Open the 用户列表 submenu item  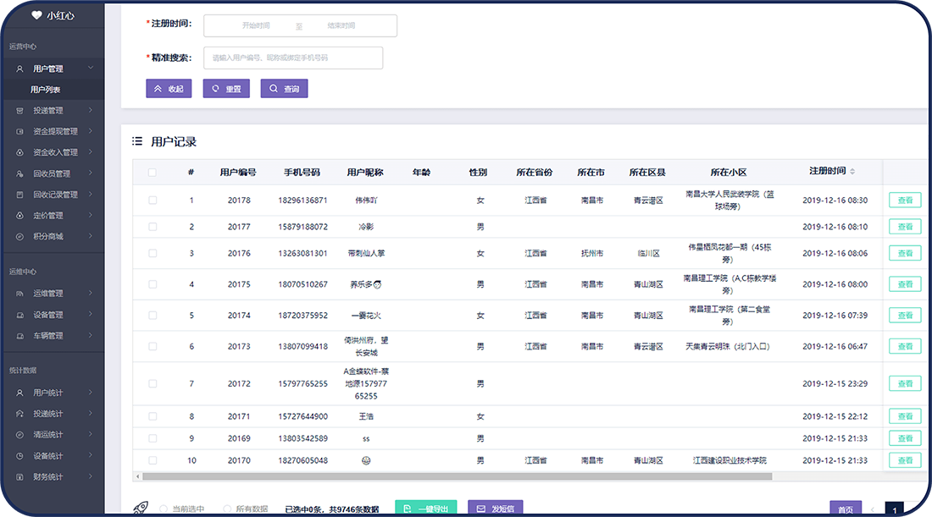[x=45, y=90]
